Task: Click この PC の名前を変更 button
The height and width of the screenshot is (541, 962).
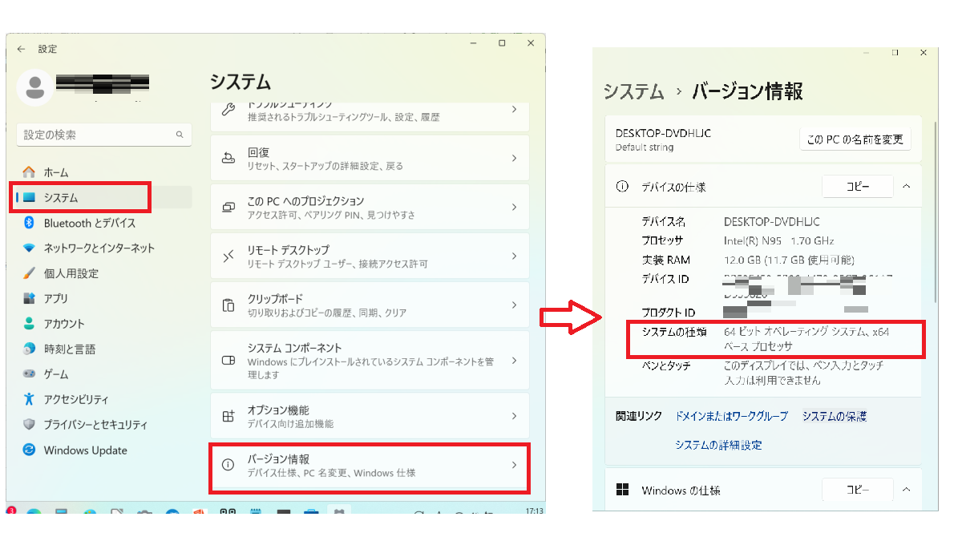Action: [855, 139]
